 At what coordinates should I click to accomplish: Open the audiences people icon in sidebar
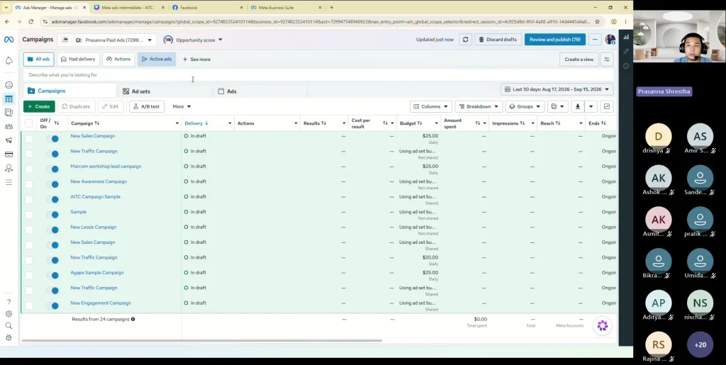[9, 126]
